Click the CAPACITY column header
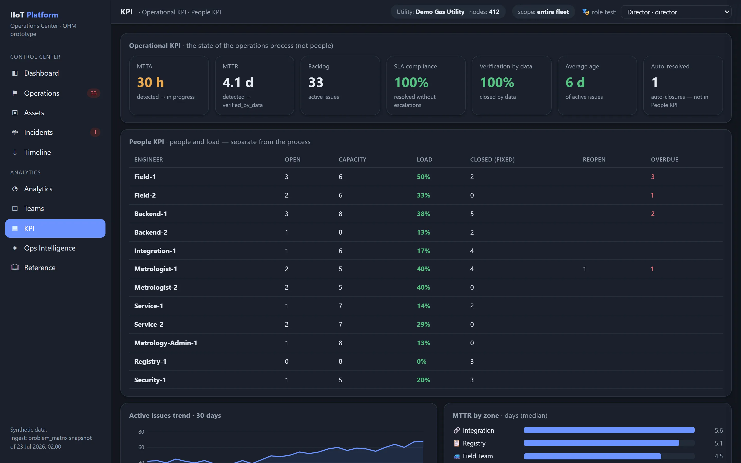 352,159
